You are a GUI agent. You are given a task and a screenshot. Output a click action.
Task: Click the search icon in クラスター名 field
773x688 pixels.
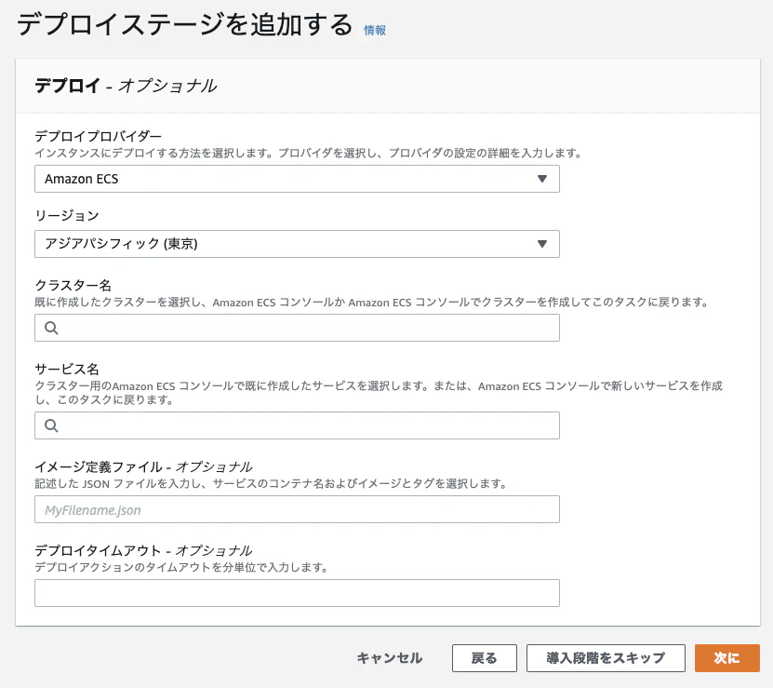pyautogui.click(x=51, y=328)
